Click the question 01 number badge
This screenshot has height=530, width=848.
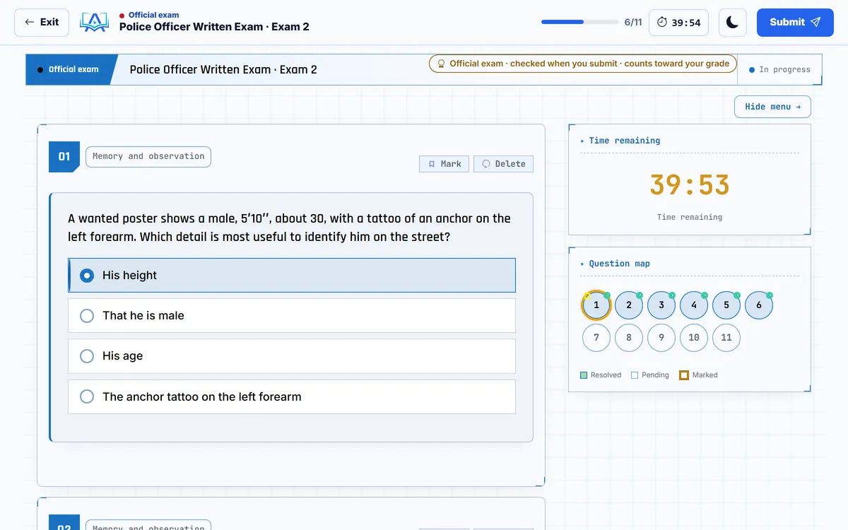[x=64, y=157]
